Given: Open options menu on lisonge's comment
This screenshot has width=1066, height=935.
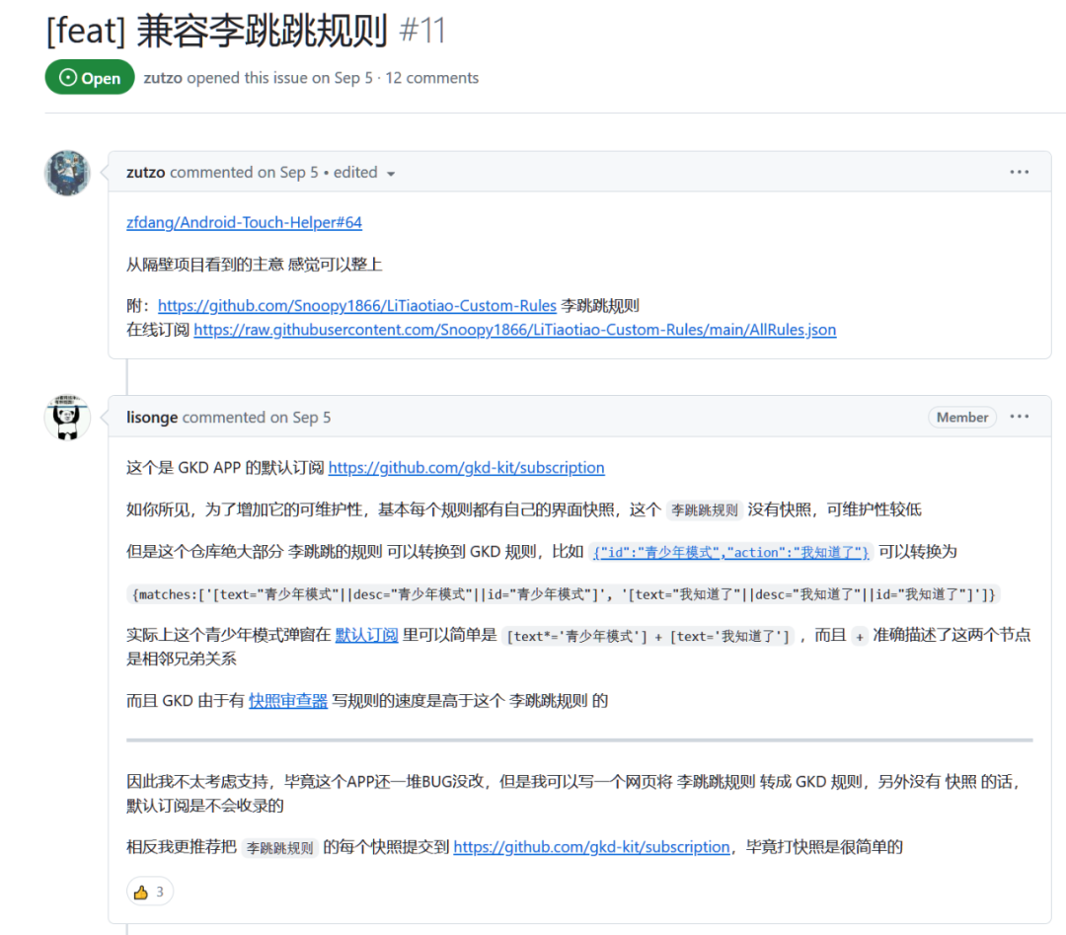Looking at the screenshot, I should coord(1019,417).
